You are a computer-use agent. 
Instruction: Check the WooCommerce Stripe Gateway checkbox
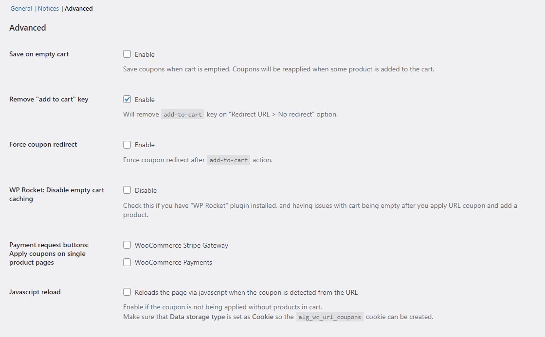click(x=127, y=245)
